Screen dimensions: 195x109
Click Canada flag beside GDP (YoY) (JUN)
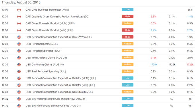19,30
